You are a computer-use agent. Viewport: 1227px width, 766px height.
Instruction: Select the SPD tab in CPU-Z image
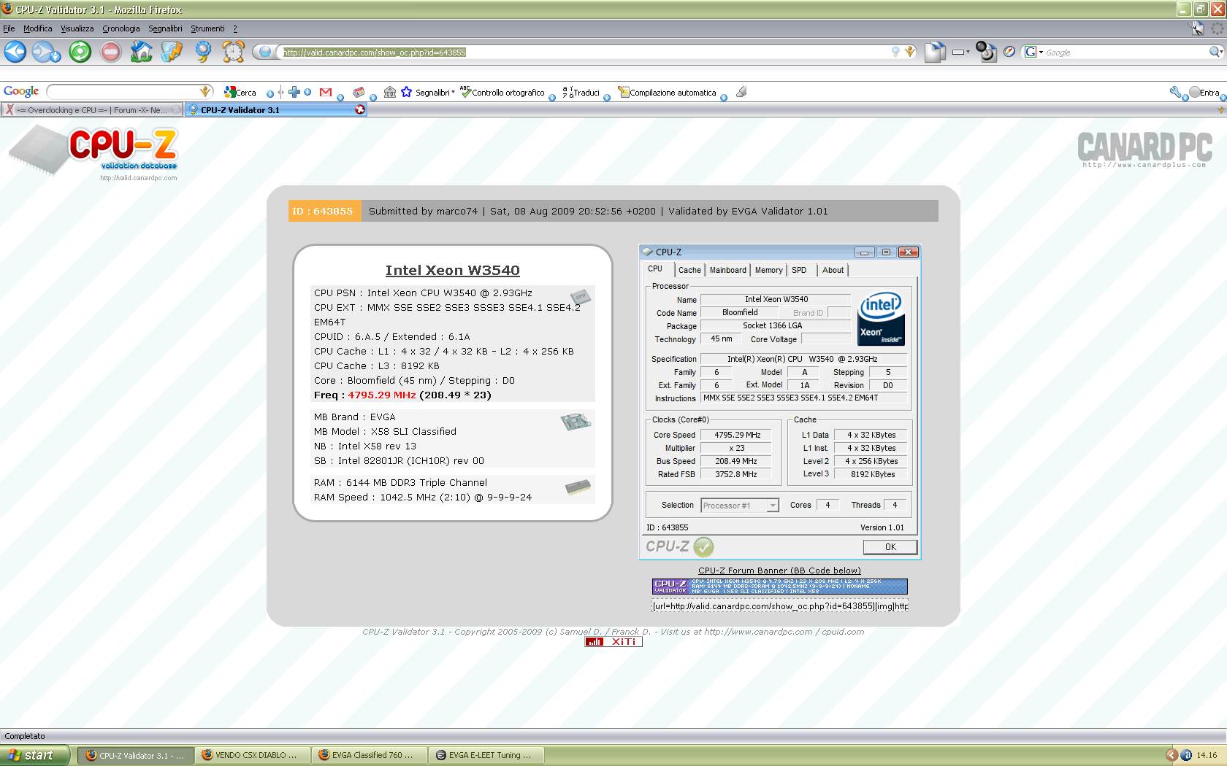799,270
